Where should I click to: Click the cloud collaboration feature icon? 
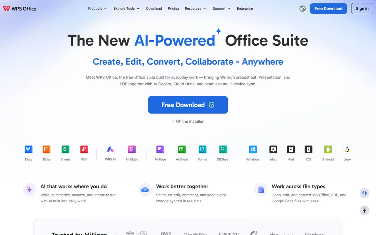[x=145, y=190]
